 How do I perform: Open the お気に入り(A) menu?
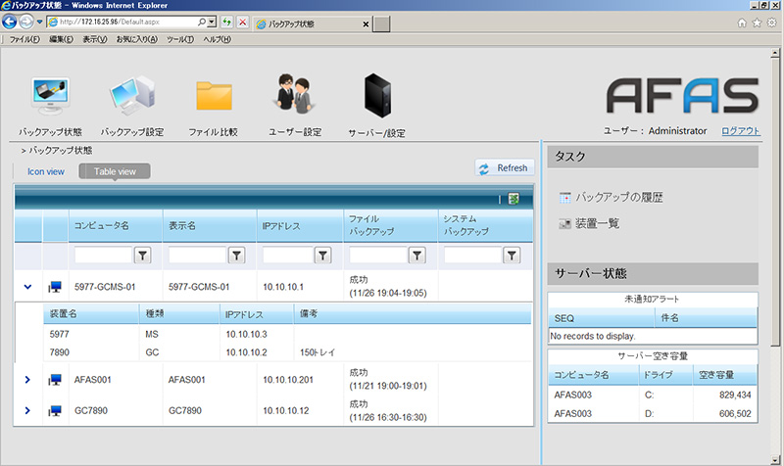point(136,39)
